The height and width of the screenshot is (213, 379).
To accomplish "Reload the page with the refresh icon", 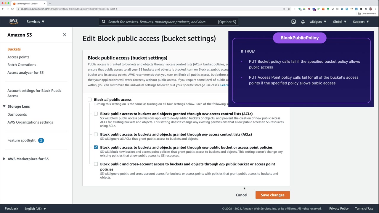I will (x=12, y=9).
